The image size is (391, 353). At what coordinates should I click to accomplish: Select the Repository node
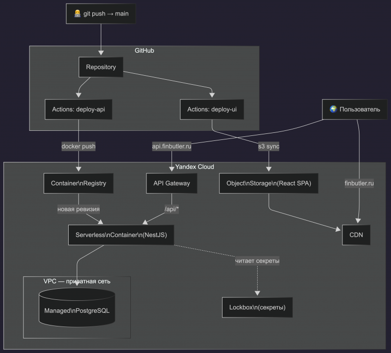(x=101, y=67)
